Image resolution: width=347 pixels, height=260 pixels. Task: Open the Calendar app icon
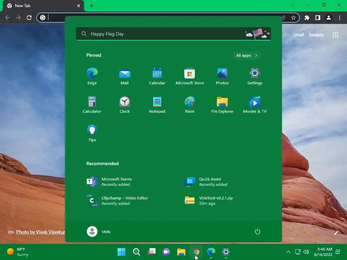[157, 76]
